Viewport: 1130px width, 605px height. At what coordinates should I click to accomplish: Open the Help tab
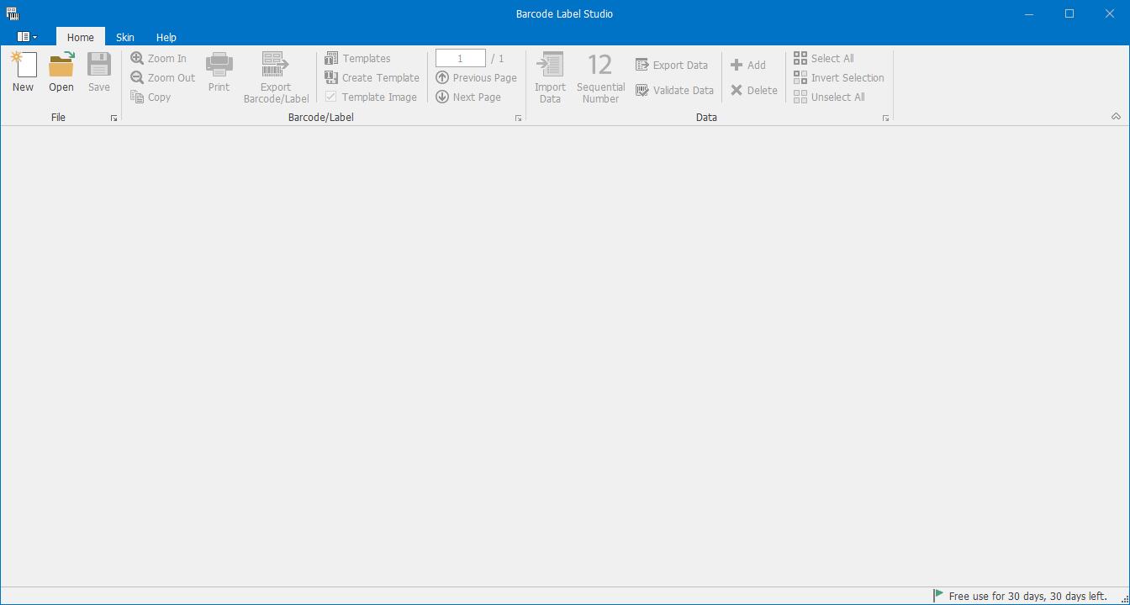coord(166,37)
